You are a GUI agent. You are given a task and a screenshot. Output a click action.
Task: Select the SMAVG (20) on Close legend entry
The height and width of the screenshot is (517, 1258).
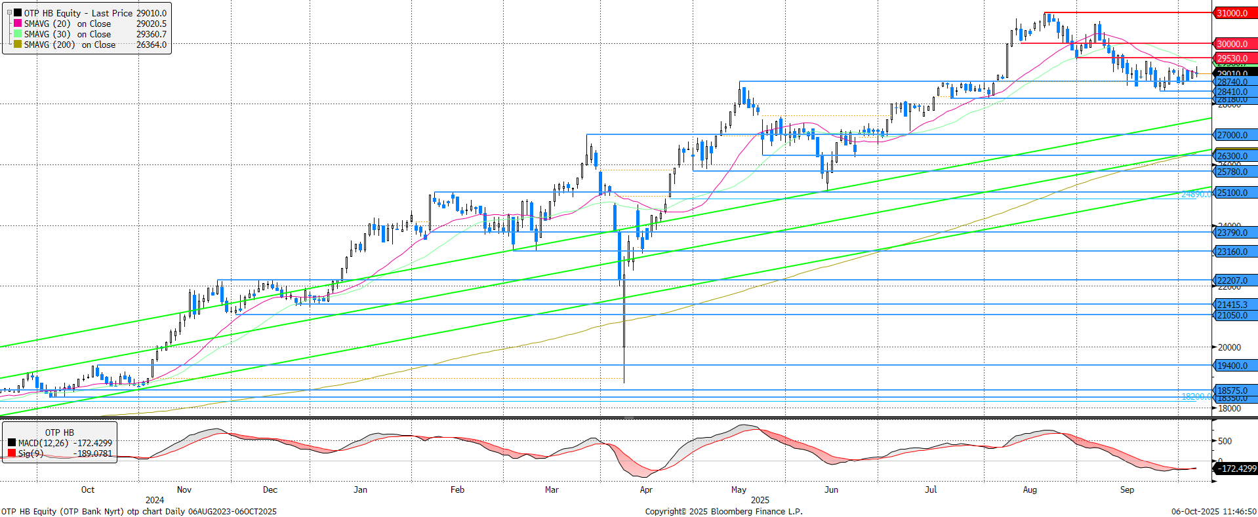point(67,24)
